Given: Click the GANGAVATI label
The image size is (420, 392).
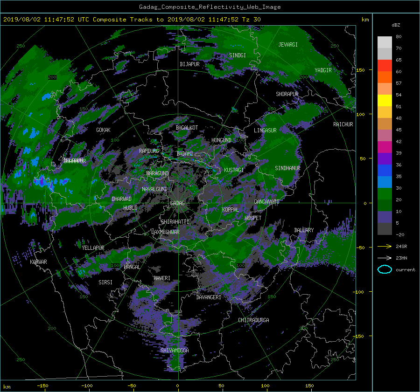Looking at the screenshot, I should click(266, 202).
